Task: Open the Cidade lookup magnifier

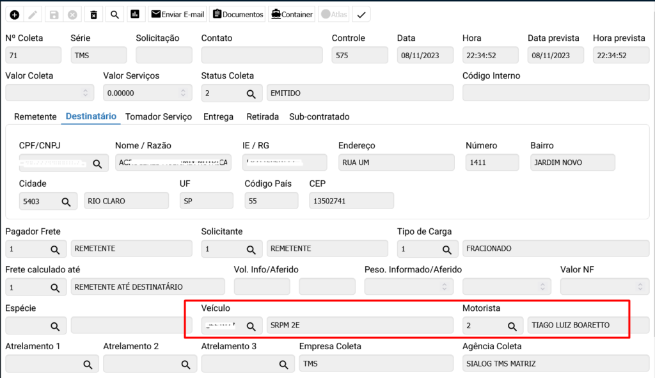Action: coord(66,201)
